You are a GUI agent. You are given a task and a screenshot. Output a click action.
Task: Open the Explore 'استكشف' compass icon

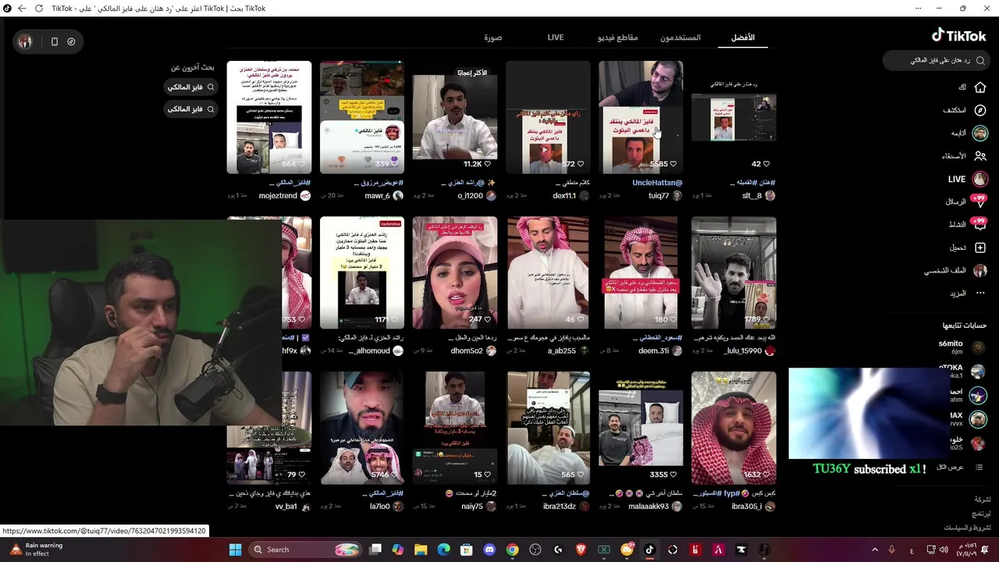tap(980, 110)
